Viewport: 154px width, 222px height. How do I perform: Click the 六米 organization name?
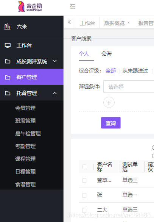22,27
